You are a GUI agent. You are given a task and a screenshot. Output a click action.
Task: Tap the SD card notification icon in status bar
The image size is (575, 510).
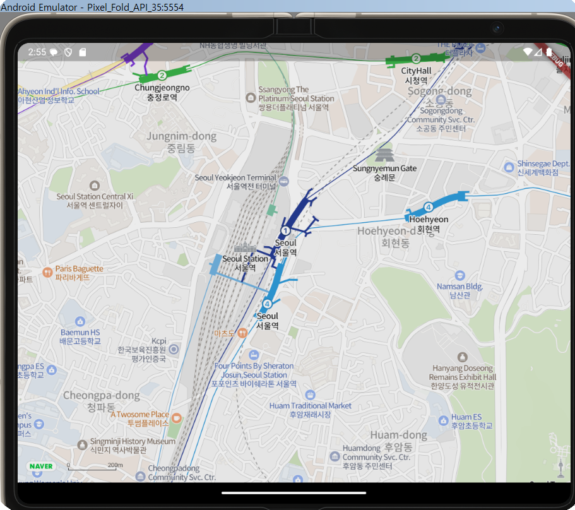[83, 52]
